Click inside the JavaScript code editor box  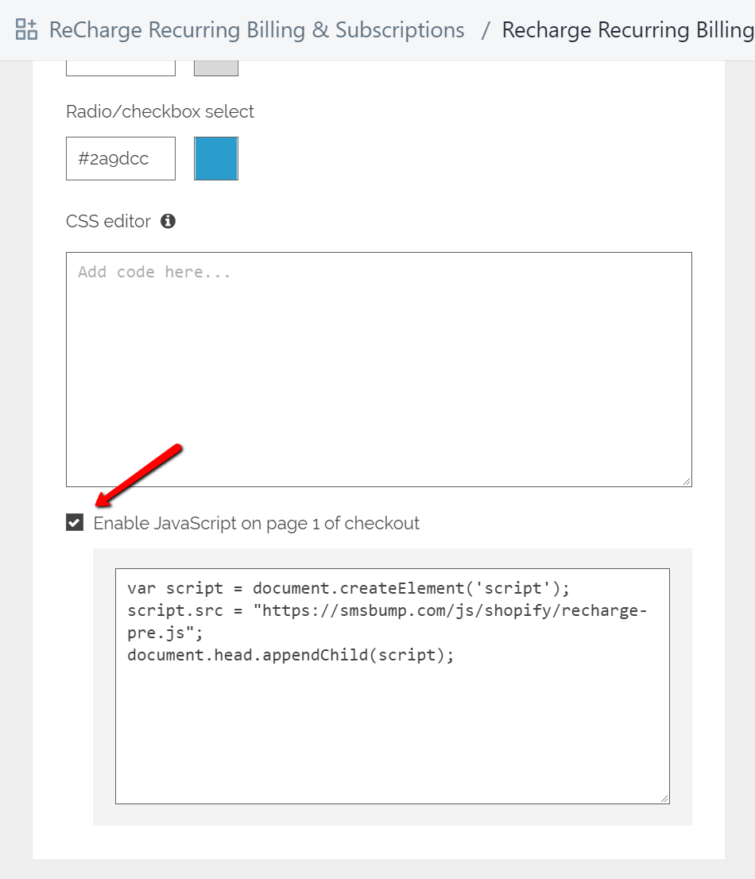pyautogui.click(x=393, y=686)
